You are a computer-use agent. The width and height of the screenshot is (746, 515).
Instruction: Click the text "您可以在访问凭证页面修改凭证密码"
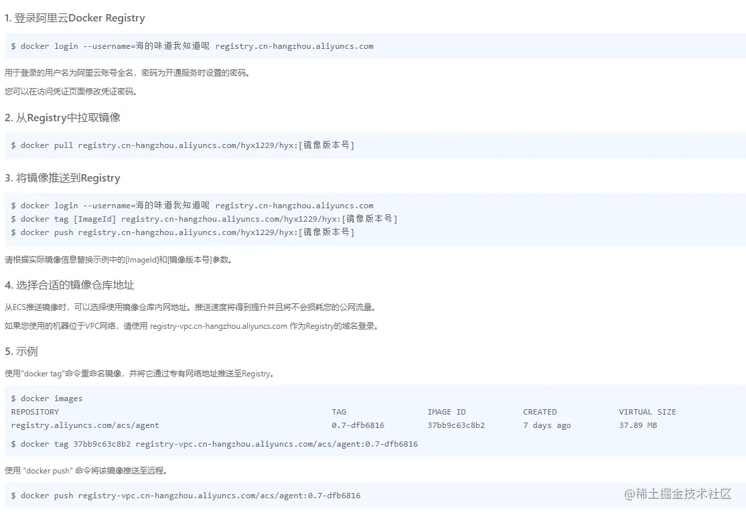(x=70, y=91)
